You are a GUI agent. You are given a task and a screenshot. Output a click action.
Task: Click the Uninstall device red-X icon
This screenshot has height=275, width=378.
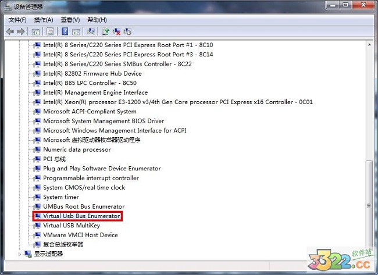point(117,31)
